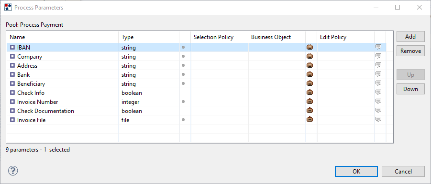Screen dimensions: 431x184
Task: Click the briefcase icon for Beneficiary
Action: (309, 83)
